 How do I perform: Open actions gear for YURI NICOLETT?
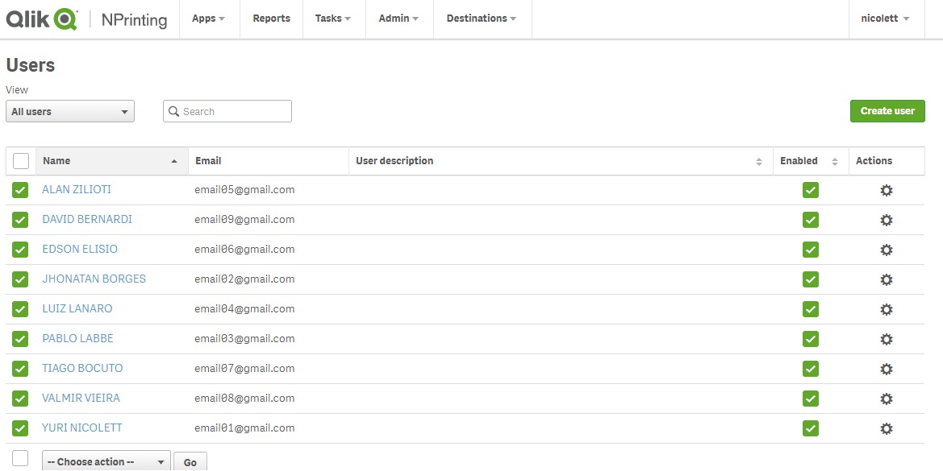tap(886, 429)
